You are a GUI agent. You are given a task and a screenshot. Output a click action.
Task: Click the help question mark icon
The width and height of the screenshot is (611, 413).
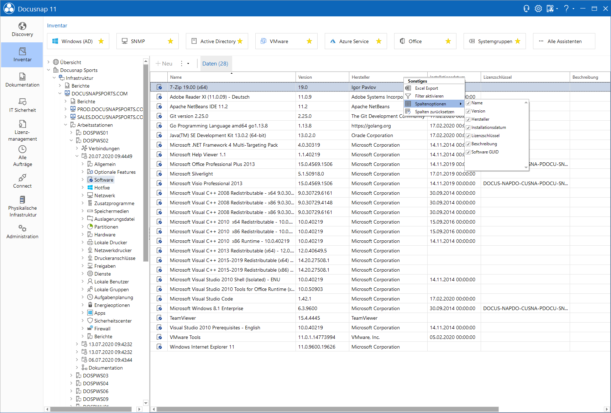click(x=566, y=9)
